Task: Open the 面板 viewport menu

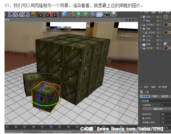Action: (7, 20)
